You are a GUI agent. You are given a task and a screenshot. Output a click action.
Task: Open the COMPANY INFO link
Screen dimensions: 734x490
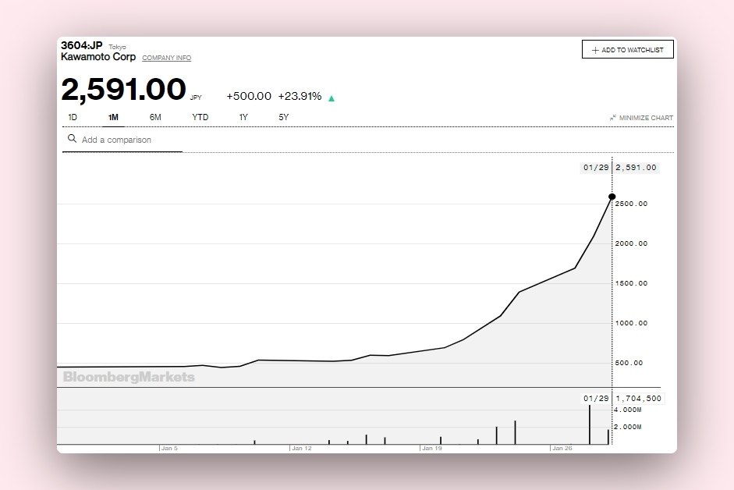(167, 58)
